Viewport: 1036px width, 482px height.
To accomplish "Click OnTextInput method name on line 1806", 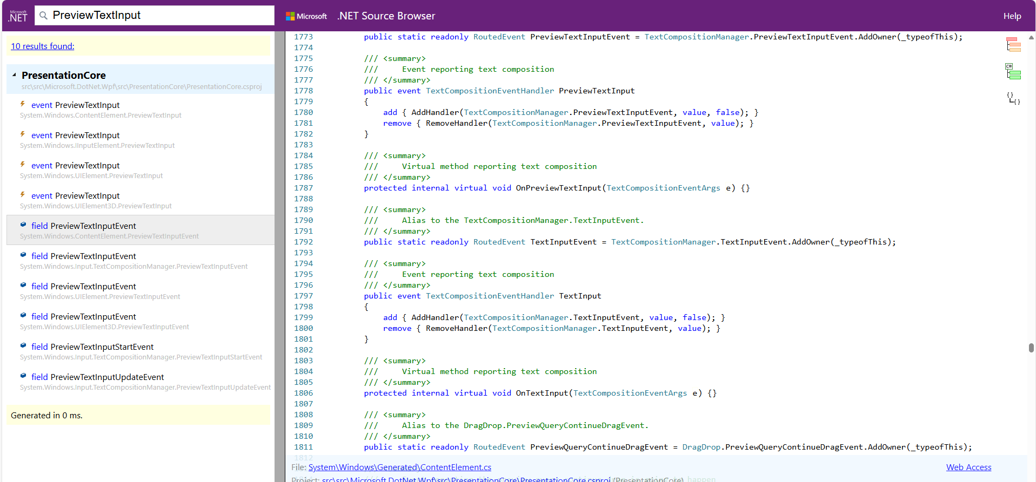I will 542,393.
